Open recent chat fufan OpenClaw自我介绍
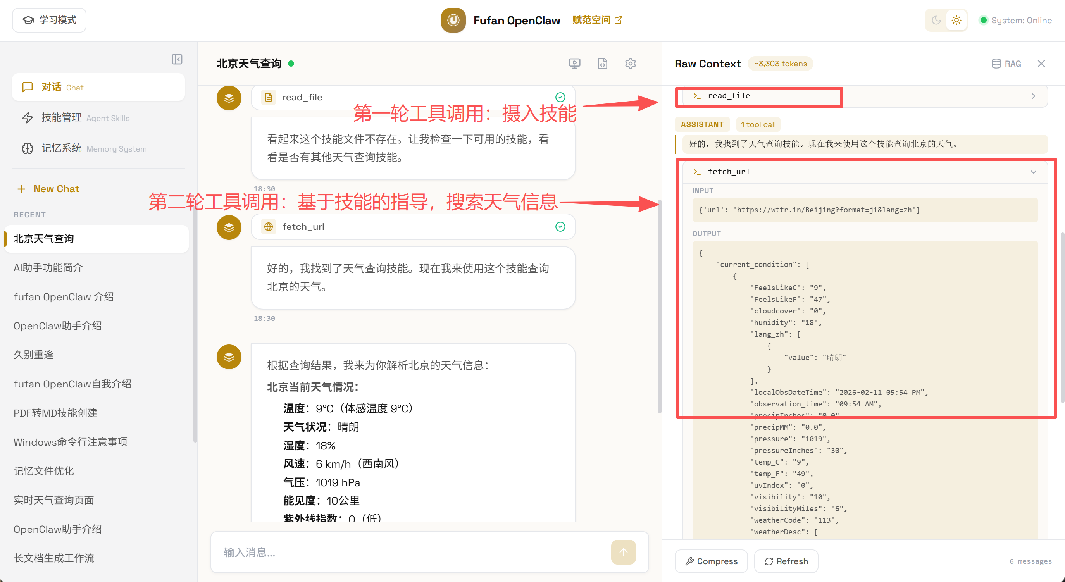1065x582 pixels. [97, 384]
